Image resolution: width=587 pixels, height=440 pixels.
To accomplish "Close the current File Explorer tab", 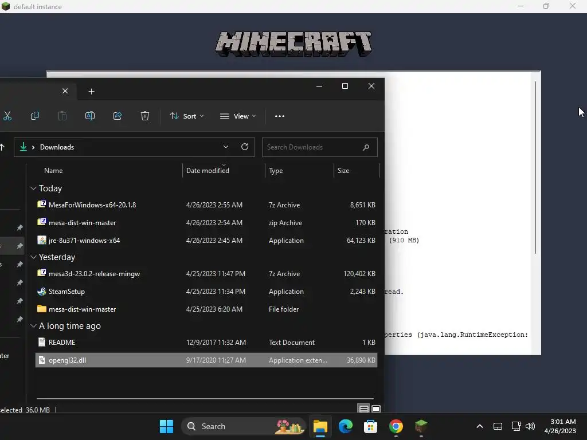I will coord(65,91).
